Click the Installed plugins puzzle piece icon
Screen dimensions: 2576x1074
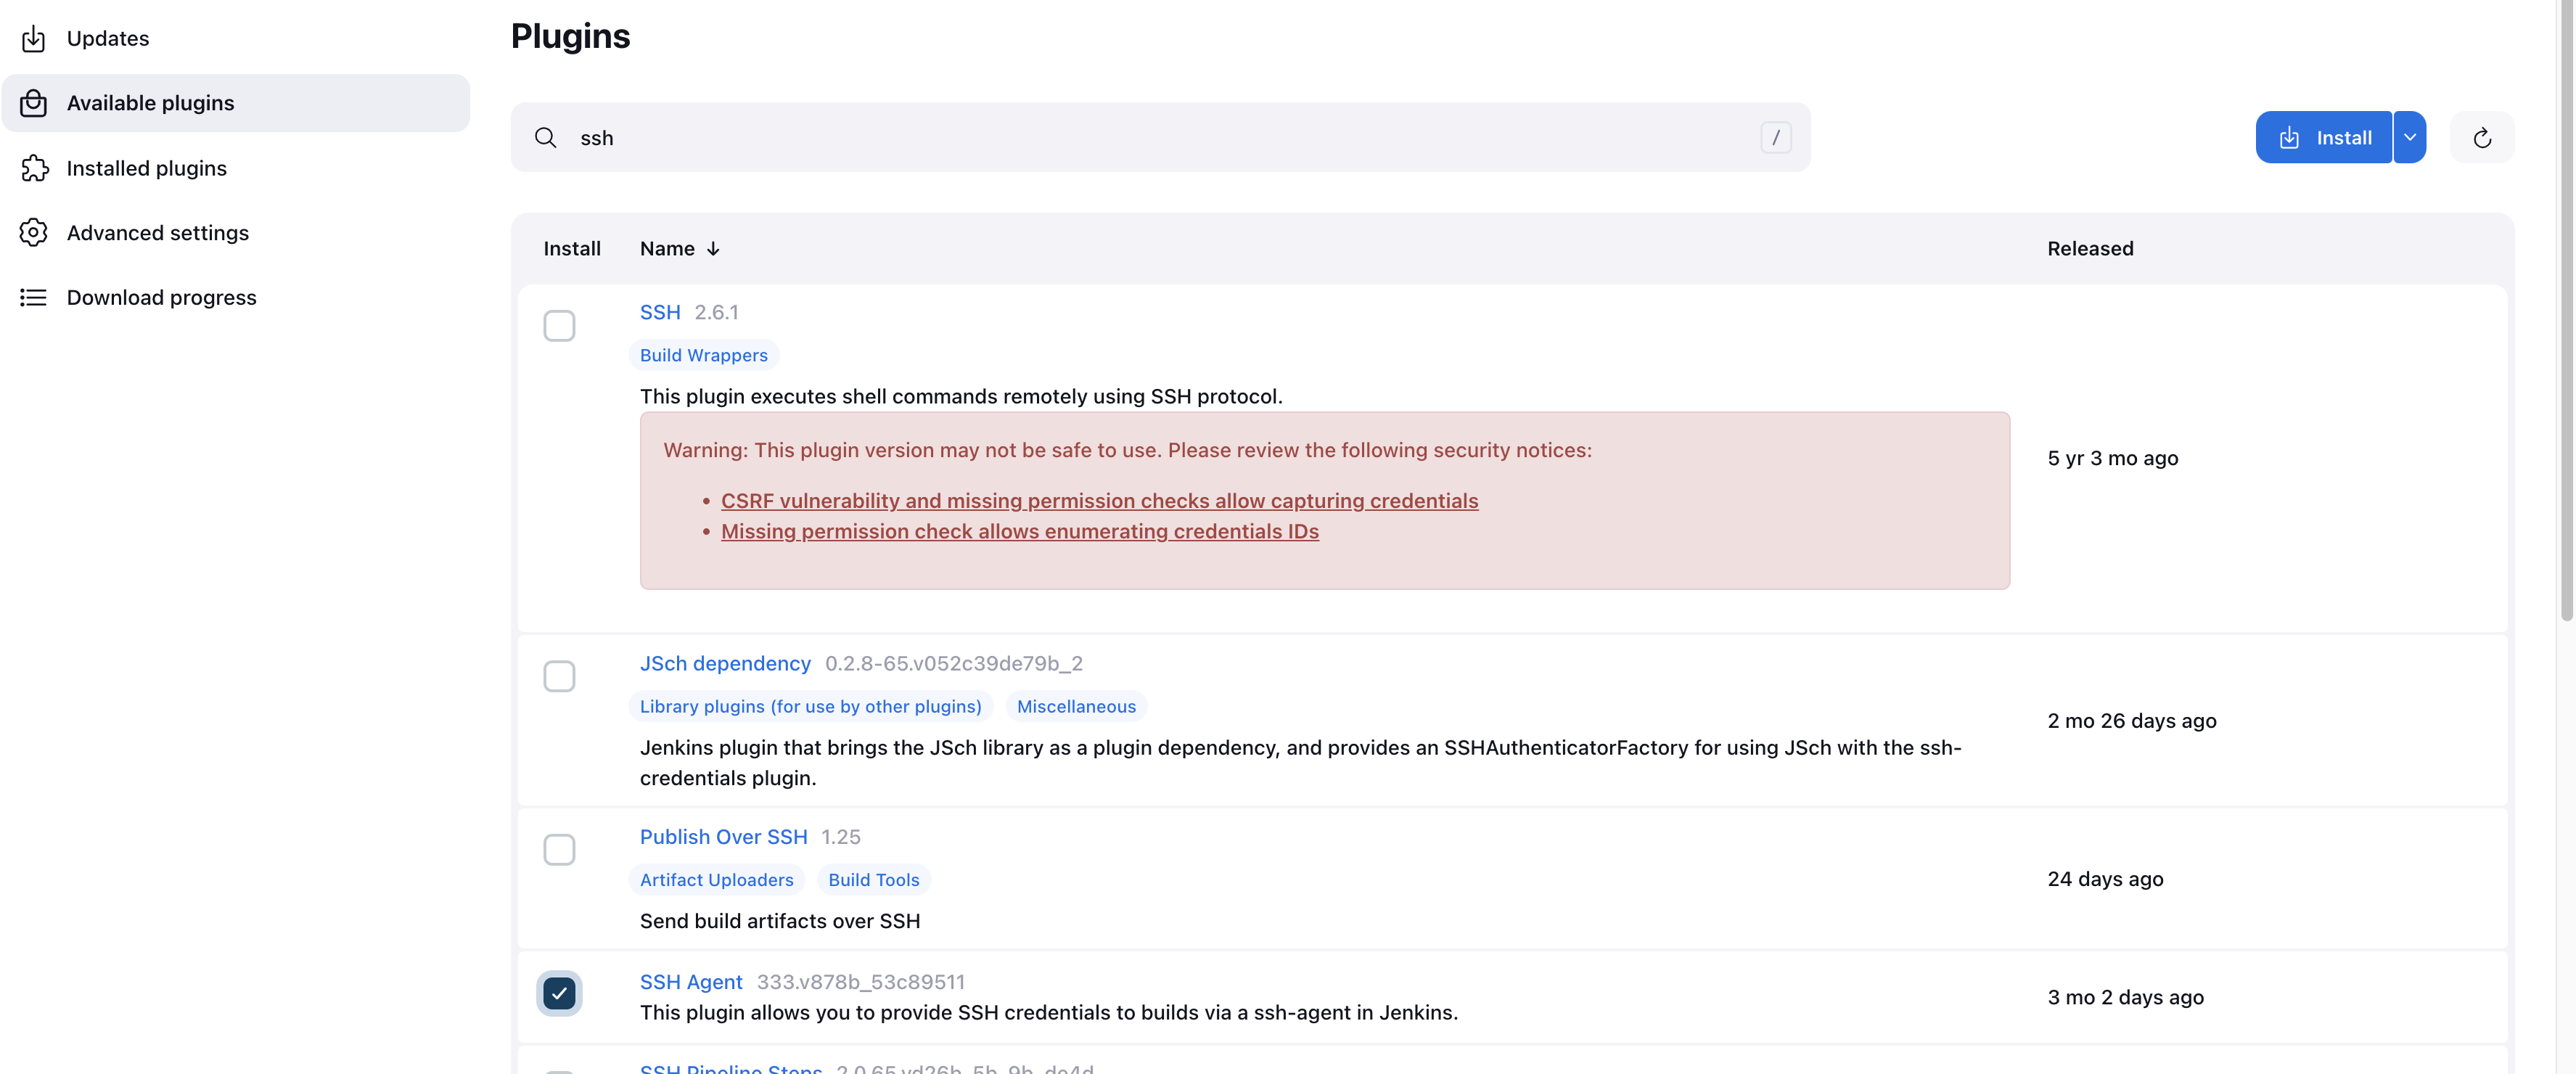tap(34, 168)
